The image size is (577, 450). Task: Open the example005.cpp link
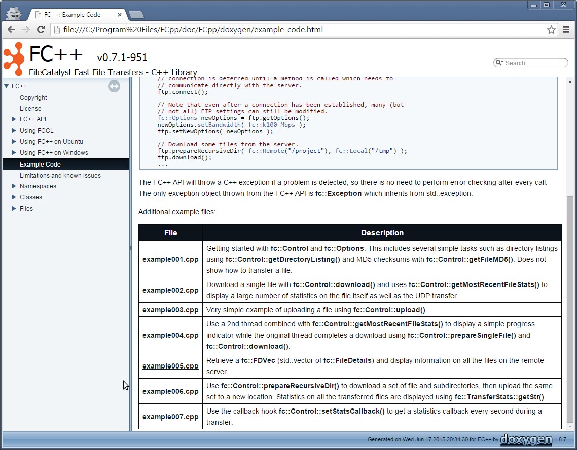(170, 366)
